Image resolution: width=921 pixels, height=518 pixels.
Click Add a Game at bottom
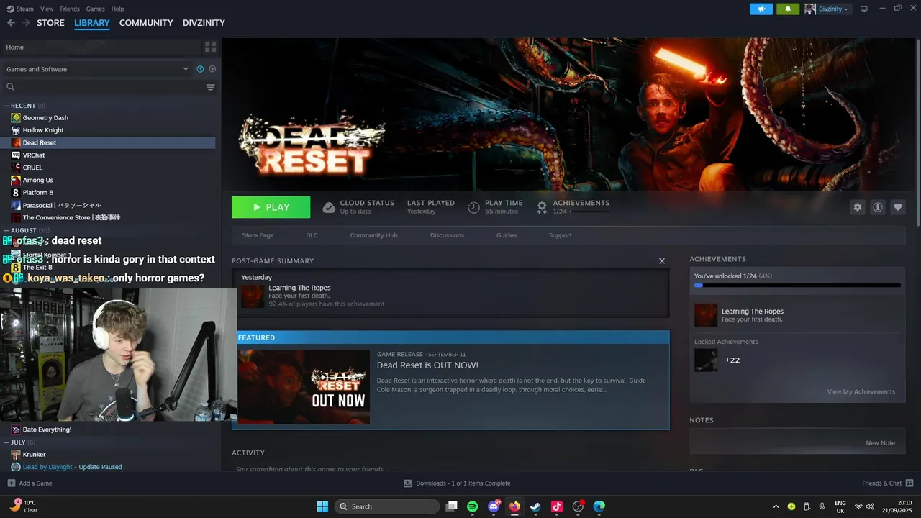click(30, 483)
